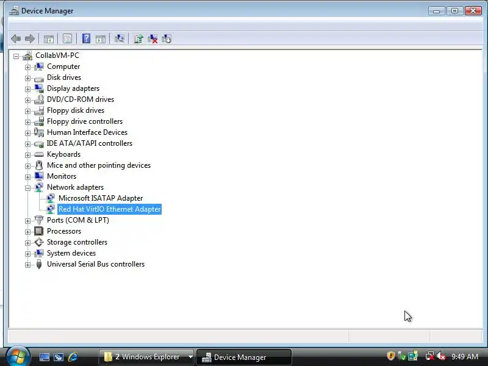Toggle the Show/Hide Console Tree toolbar icon
Image resolution: width=488 pixels, height=366 pixels.
click(x=49, y=39)
